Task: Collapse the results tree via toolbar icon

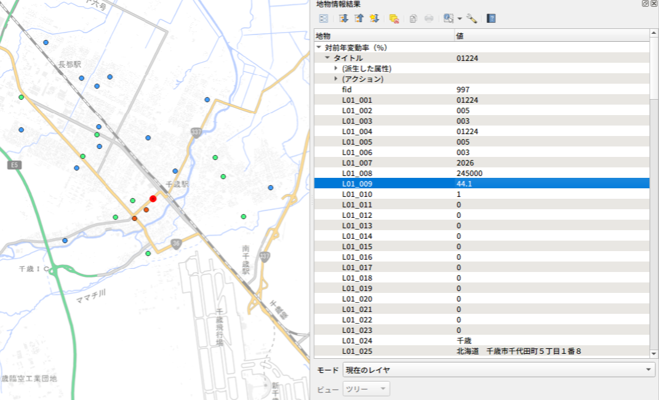Action: pyautogui.click(x=359, y=18)
